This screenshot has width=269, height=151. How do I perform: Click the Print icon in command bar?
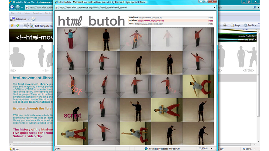225,25
